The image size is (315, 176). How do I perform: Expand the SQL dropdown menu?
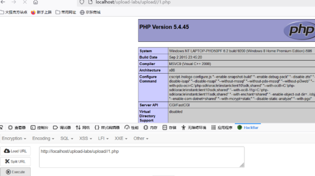(67, 138)
